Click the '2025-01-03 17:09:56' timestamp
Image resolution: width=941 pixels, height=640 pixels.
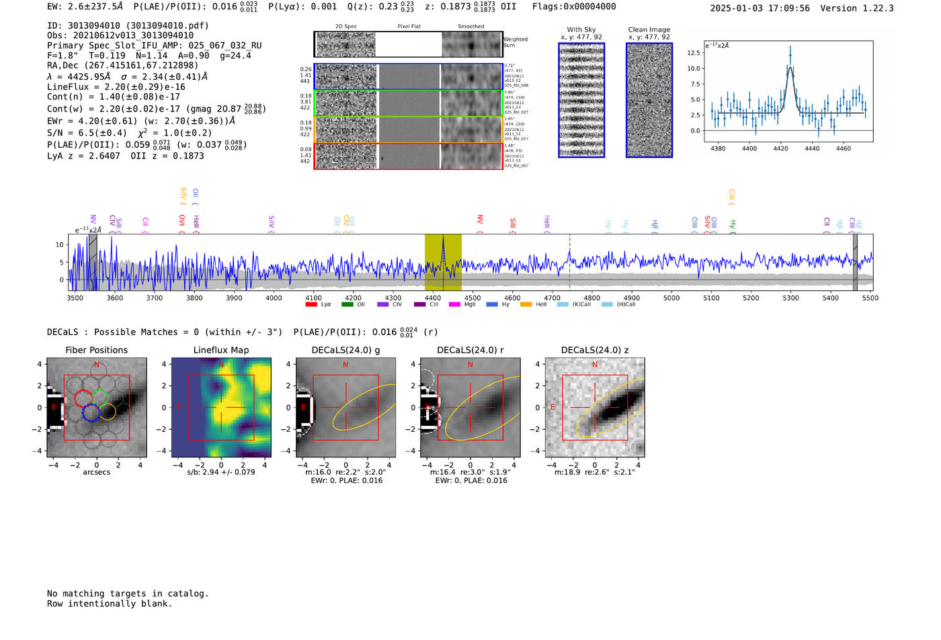[760, 9]
